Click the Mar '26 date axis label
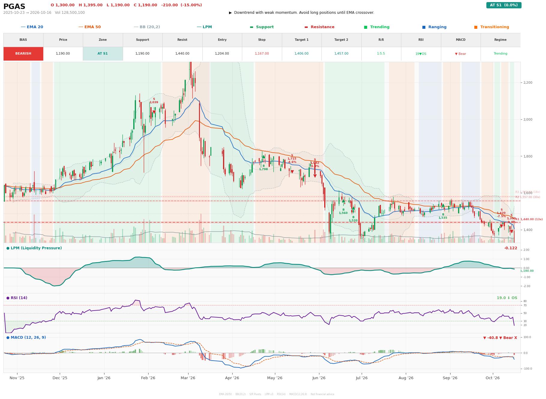The height and width of the screenshot is (399, 546). coord(188,378)
